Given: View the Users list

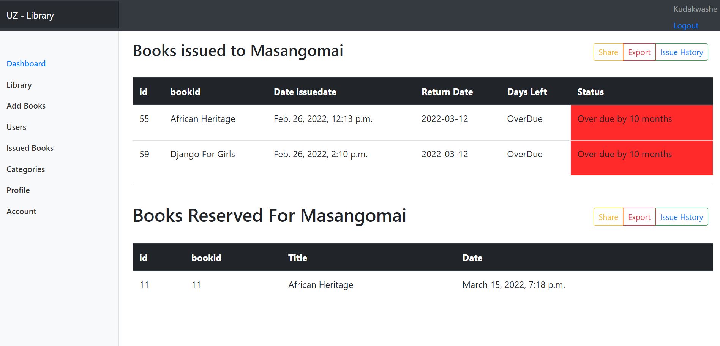Looking at the screenshot, I should click(x=16, y=127).
